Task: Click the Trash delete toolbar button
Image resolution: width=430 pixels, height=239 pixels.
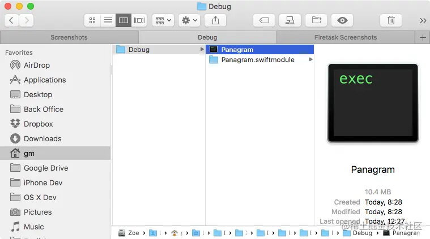Action: coord(391,20)
